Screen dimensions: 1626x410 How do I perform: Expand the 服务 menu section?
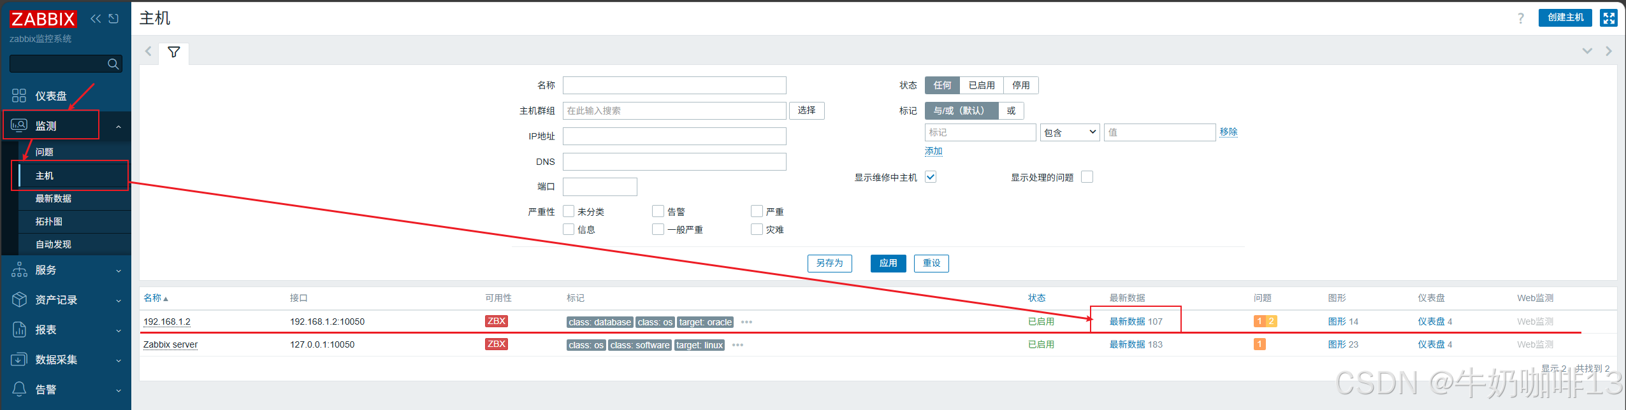click(119, 271)
